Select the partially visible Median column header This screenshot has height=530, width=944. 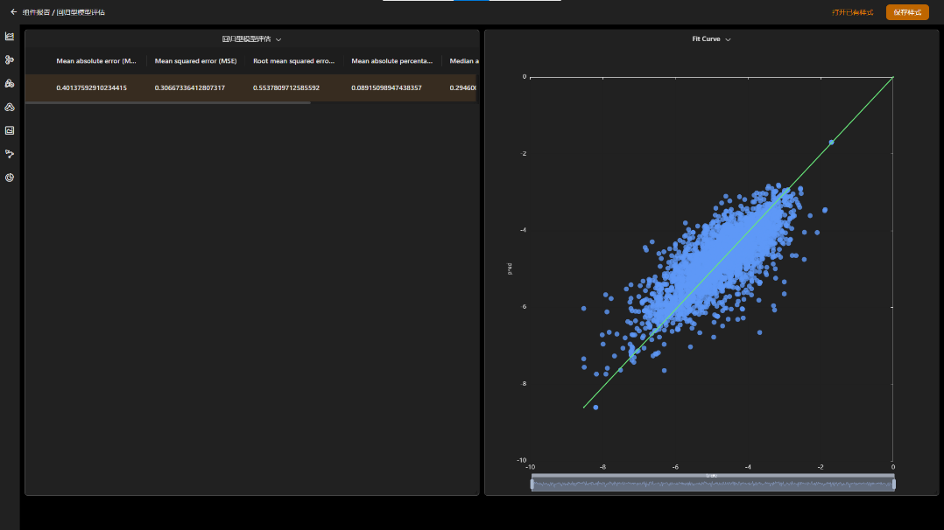pyautogui.click(x=464, y=60)
